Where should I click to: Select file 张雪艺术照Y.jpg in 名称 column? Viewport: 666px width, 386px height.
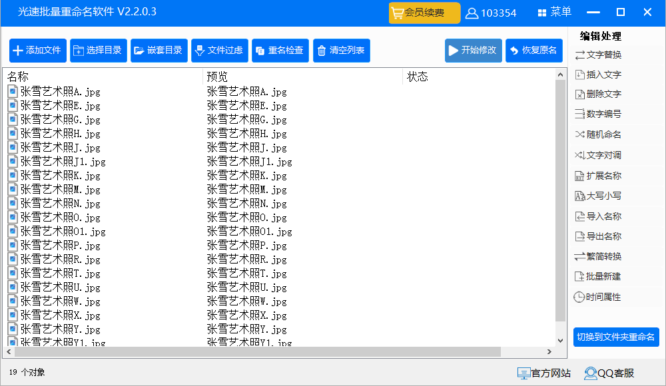point(61,330)
